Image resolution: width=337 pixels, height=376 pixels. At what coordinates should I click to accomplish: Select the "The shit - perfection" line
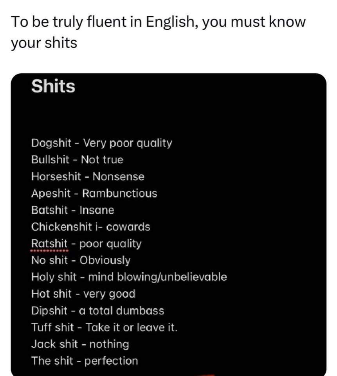point(85,361)
